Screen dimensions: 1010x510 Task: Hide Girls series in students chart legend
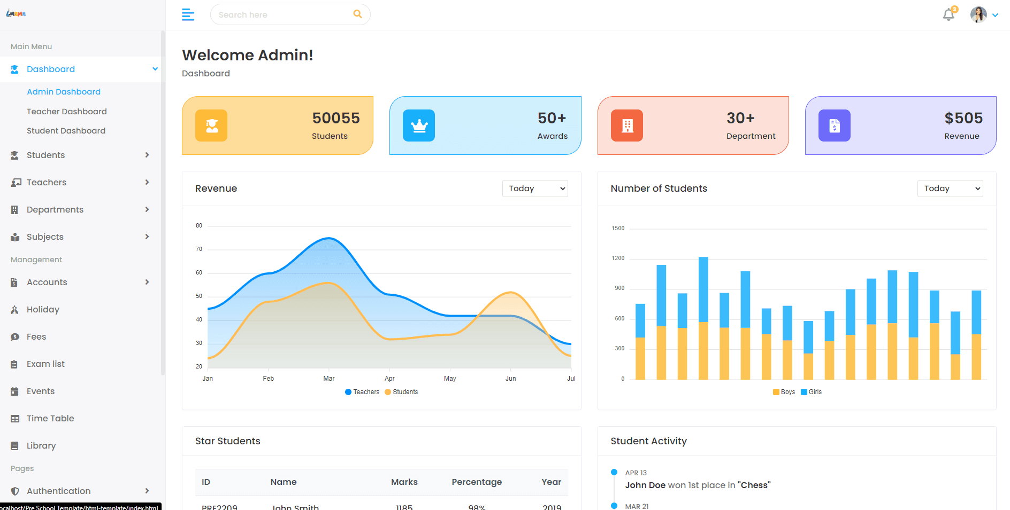[811, 392]
